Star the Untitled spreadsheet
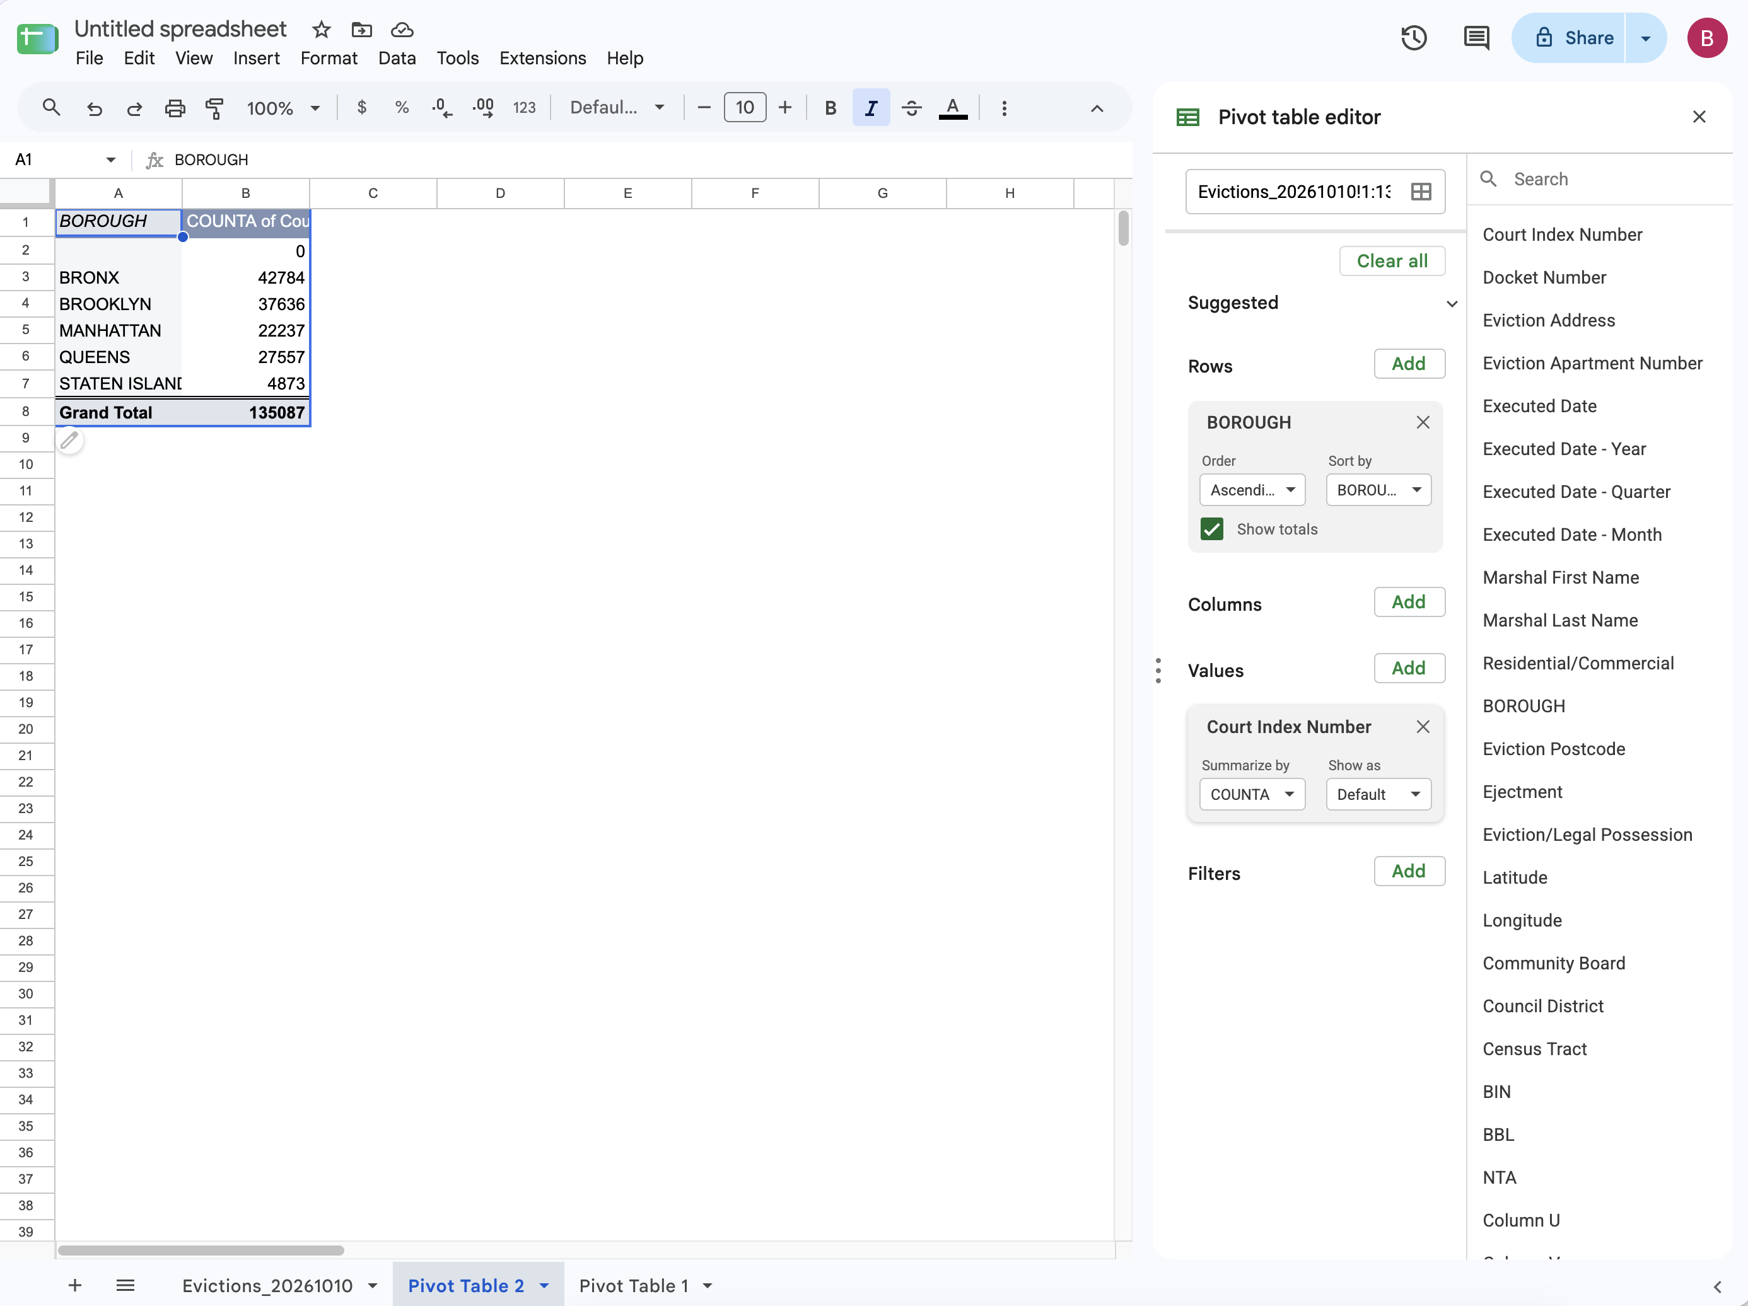This screenshot has height=1306, width=1748. point(321,30)
